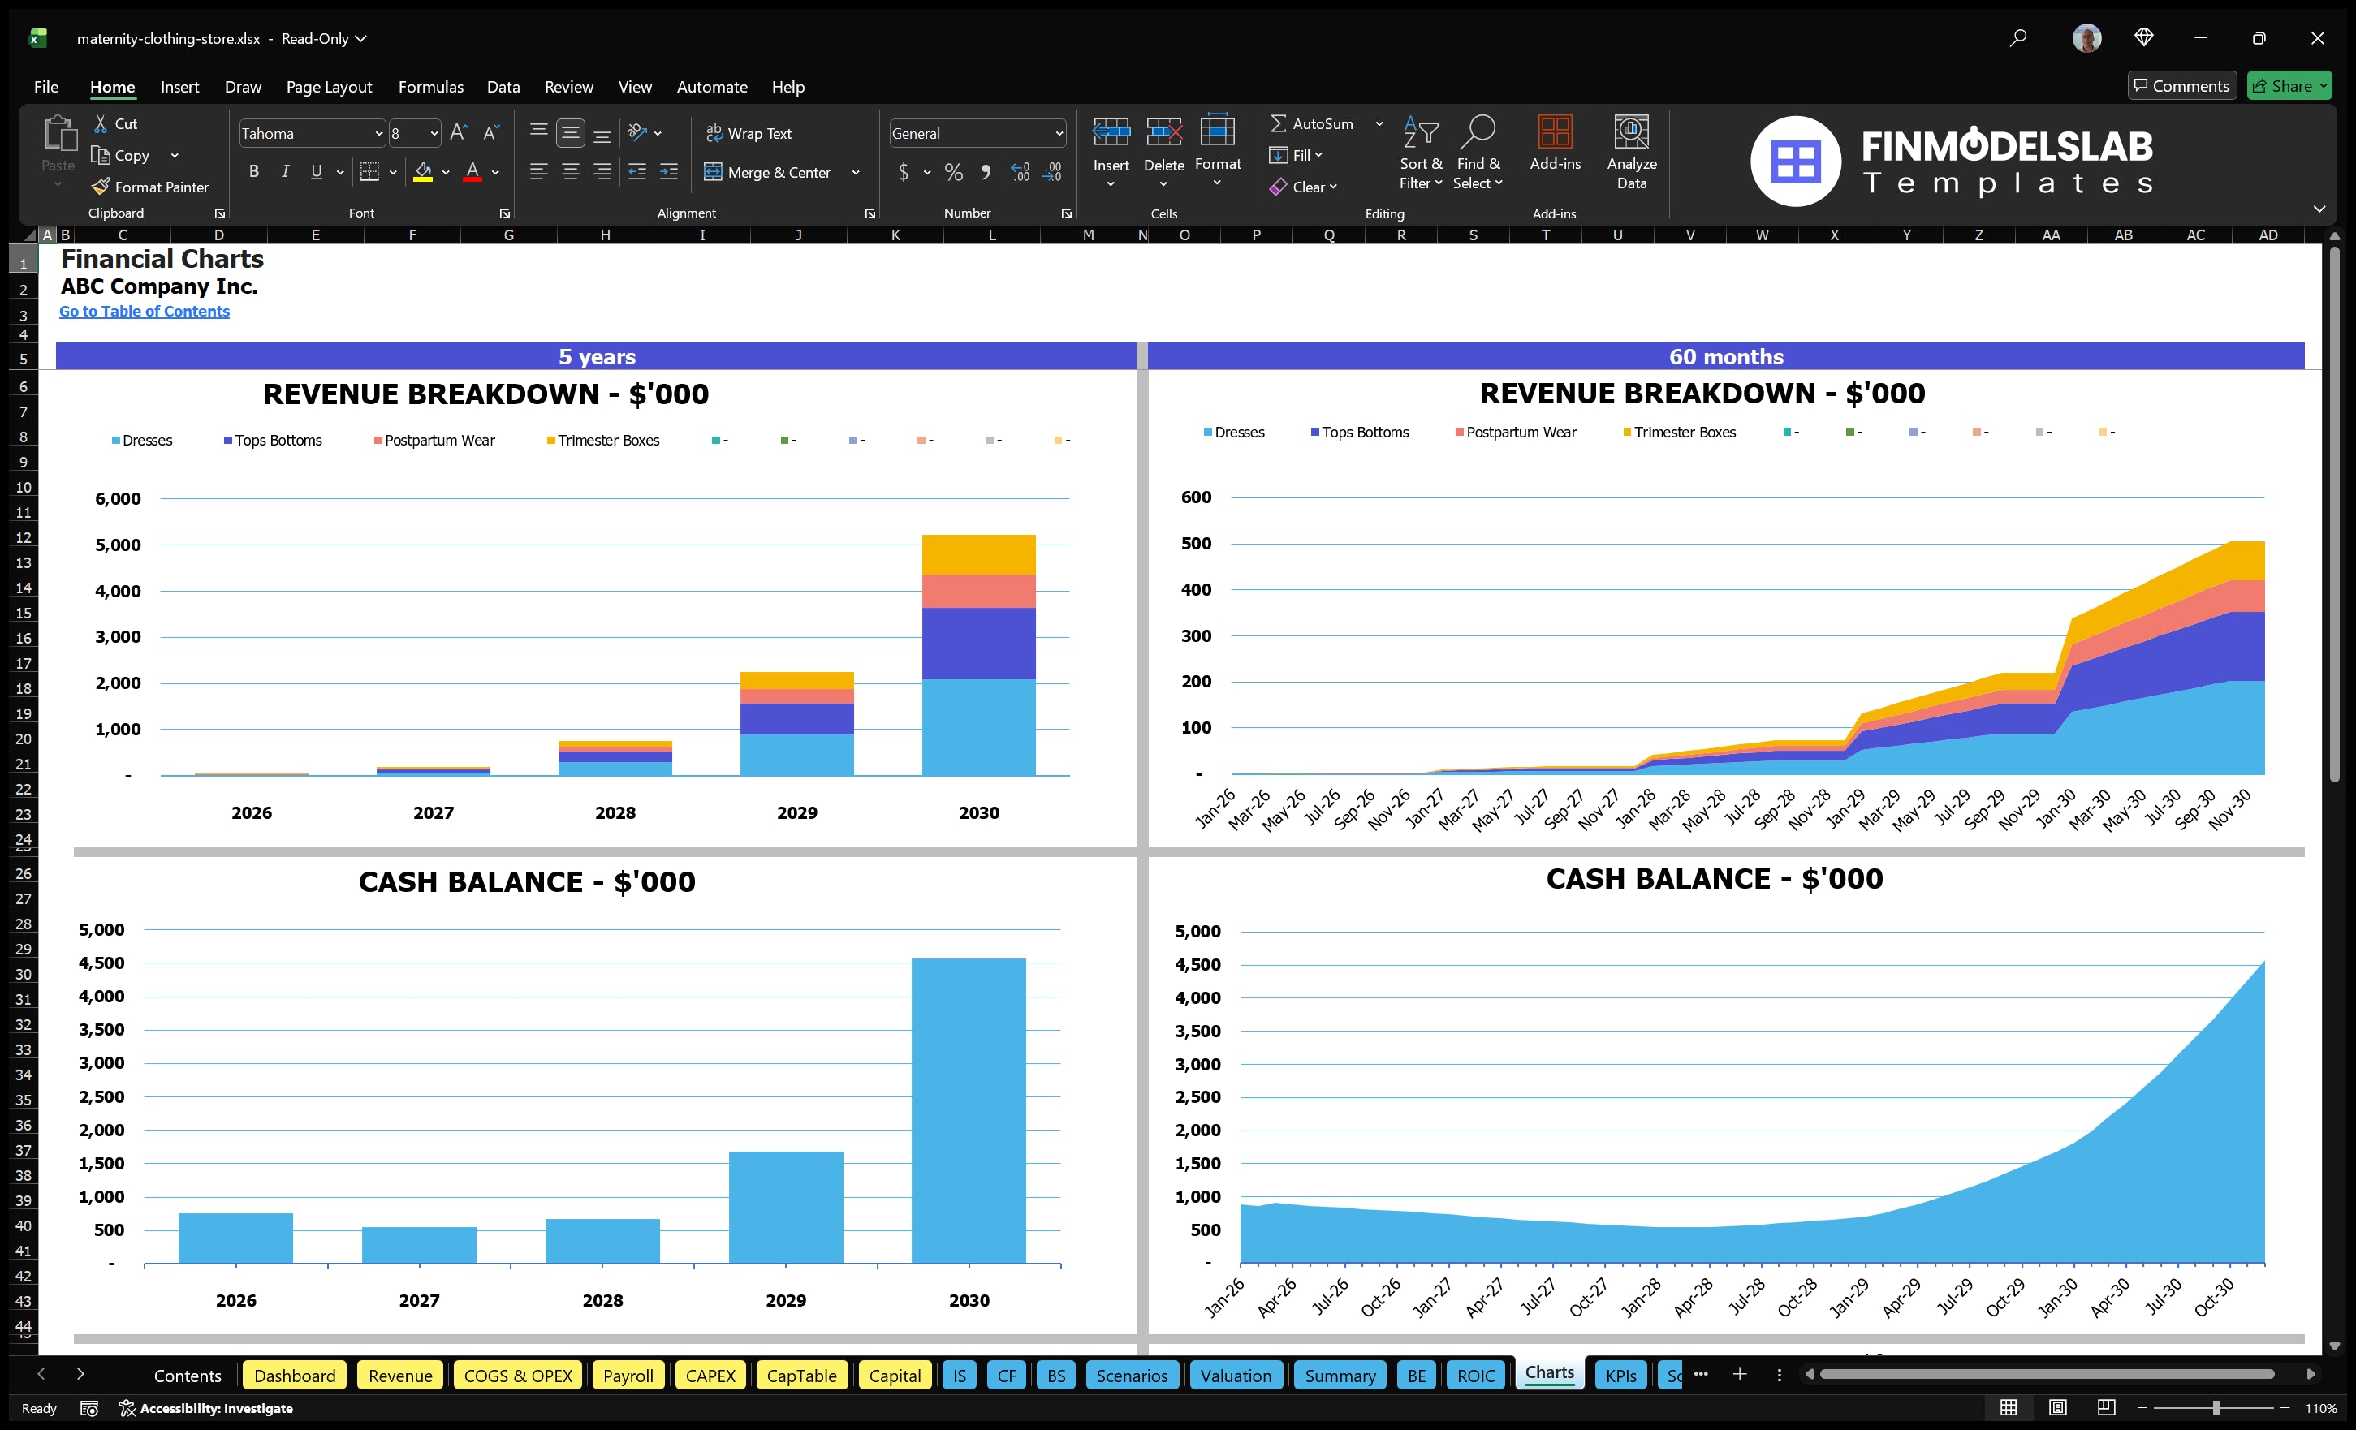The width and height of the screenshot is (2356, 1430).
Task: Apply the Format Painter
Action: pos(150,187)
